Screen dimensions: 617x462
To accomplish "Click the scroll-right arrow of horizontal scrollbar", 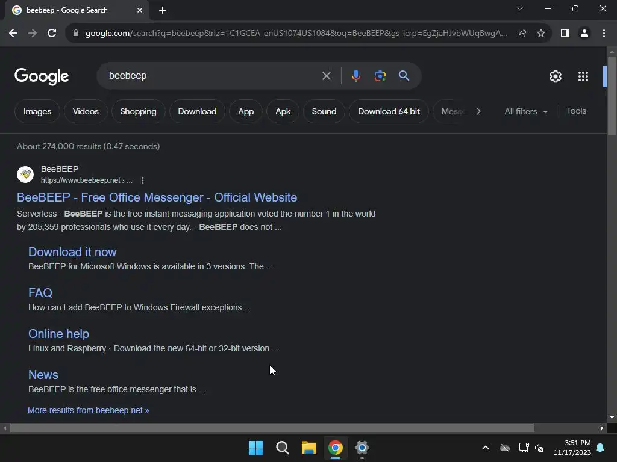I will click(602, 428).
